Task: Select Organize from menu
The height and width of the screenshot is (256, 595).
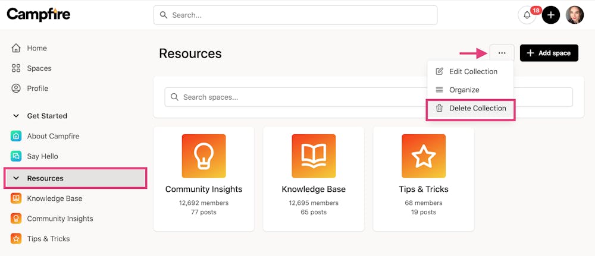Action: [x=464, y=90]
